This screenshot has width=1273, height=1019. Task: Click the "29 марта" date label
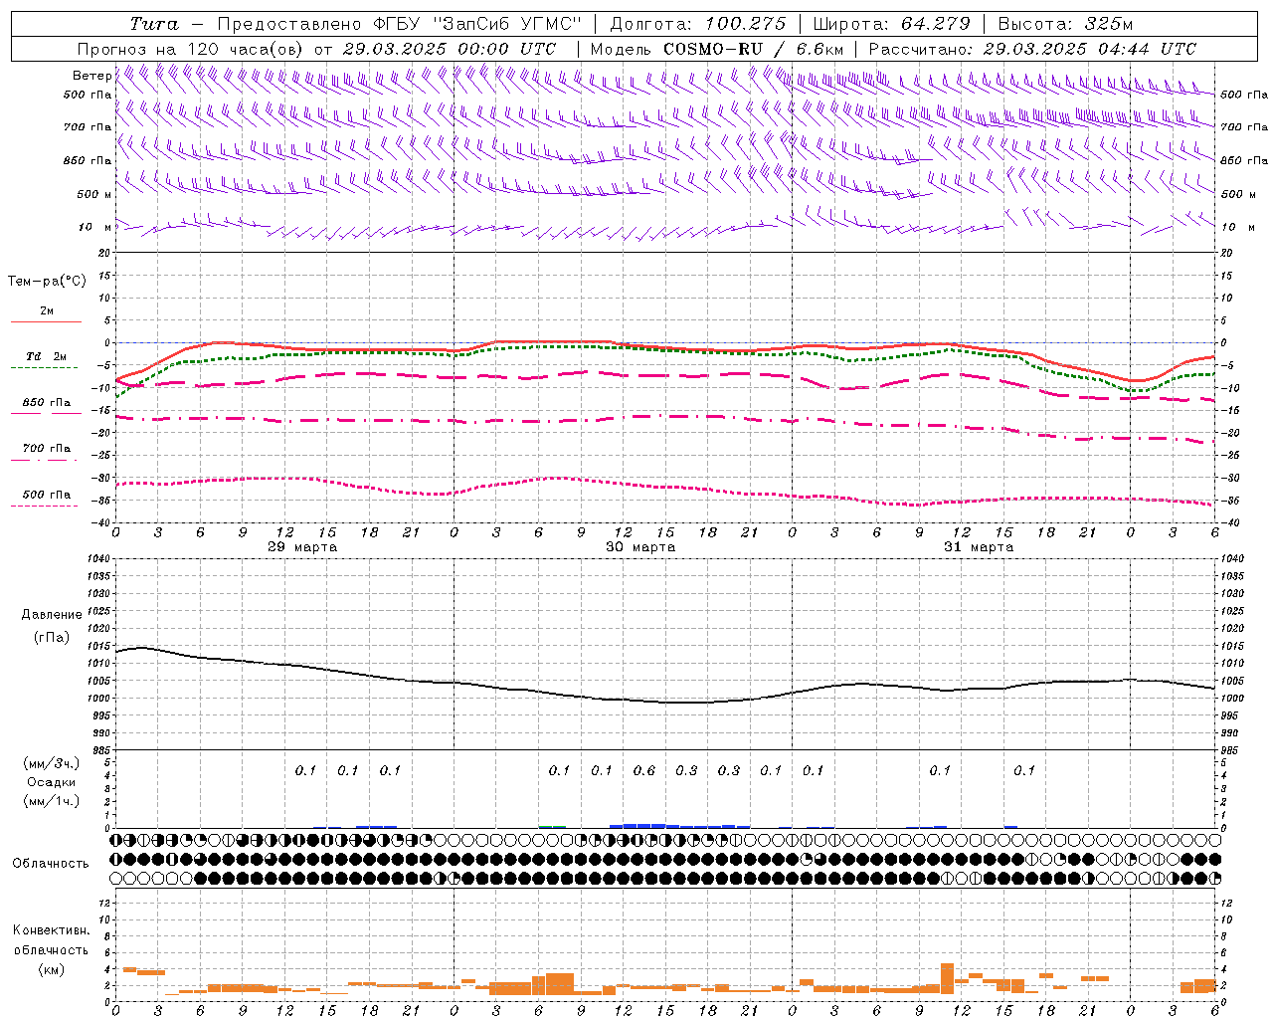tap(302, 546)
